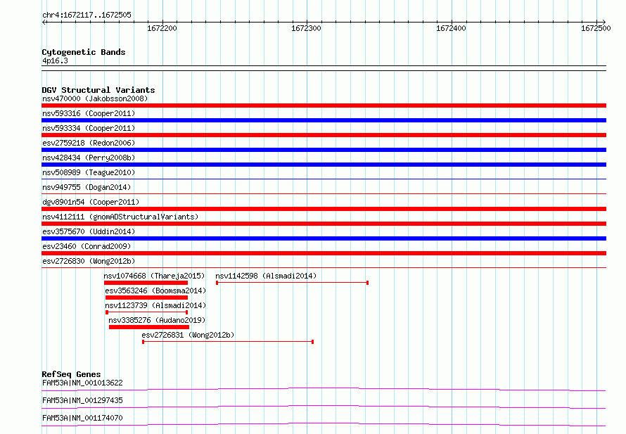Select the red line feature under nsv1123739
Viewport: 626px width, 434px height.
coord(146,312)
